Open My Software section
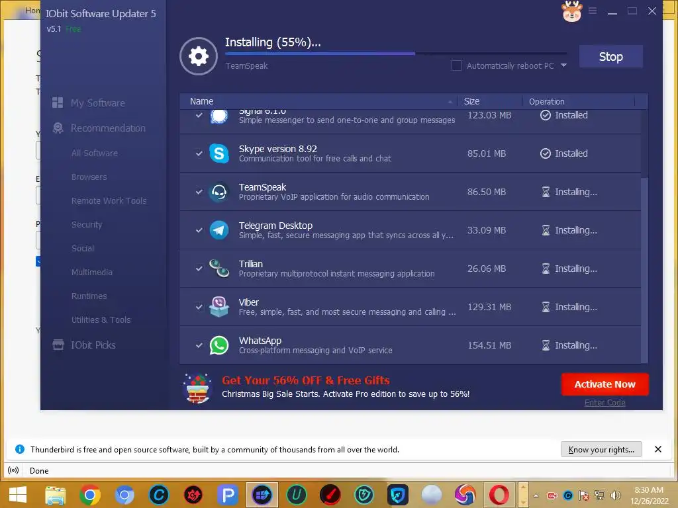678x508 pixels. pyautogui.click(x=98, y=103)
